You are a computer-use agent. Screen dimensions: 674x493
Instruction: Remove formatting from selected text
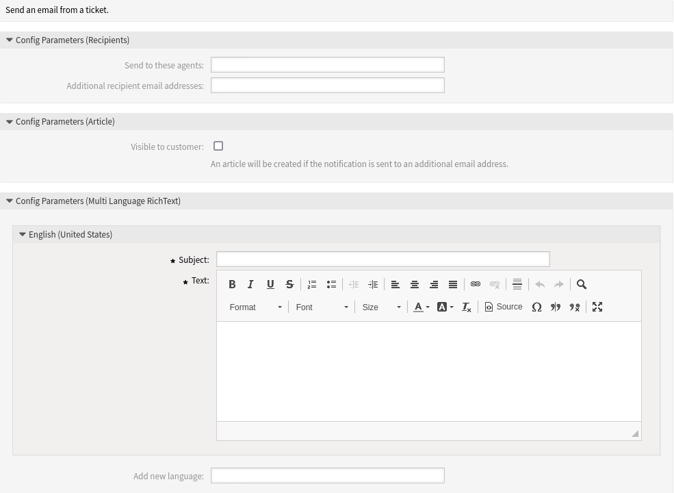click(x=467, y=307)
